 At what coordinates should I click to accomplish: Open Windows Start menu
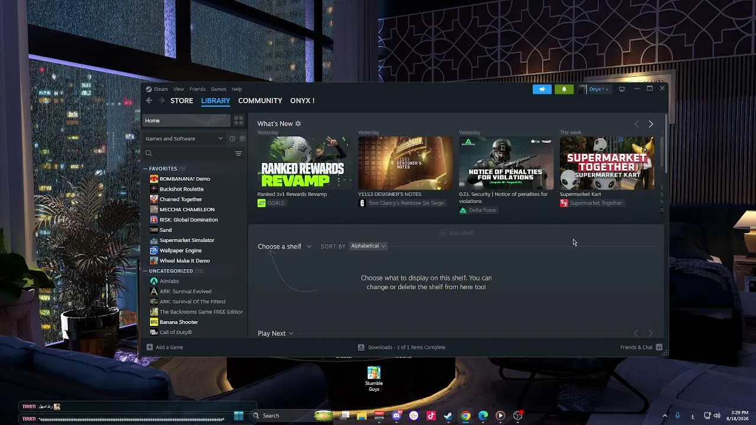pyautogui.click(x=239, y=416)
